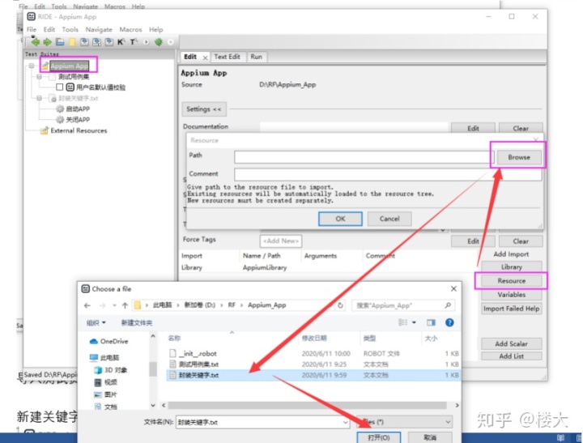Viewport: 583px width, 443px height.
Task: Click the Open Test Suite toolbar icon
Action: click(x=60, y=42)
